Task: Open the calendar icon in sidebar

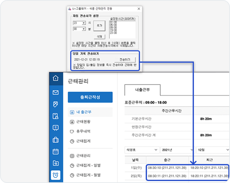Action: (x=55, y=152)
